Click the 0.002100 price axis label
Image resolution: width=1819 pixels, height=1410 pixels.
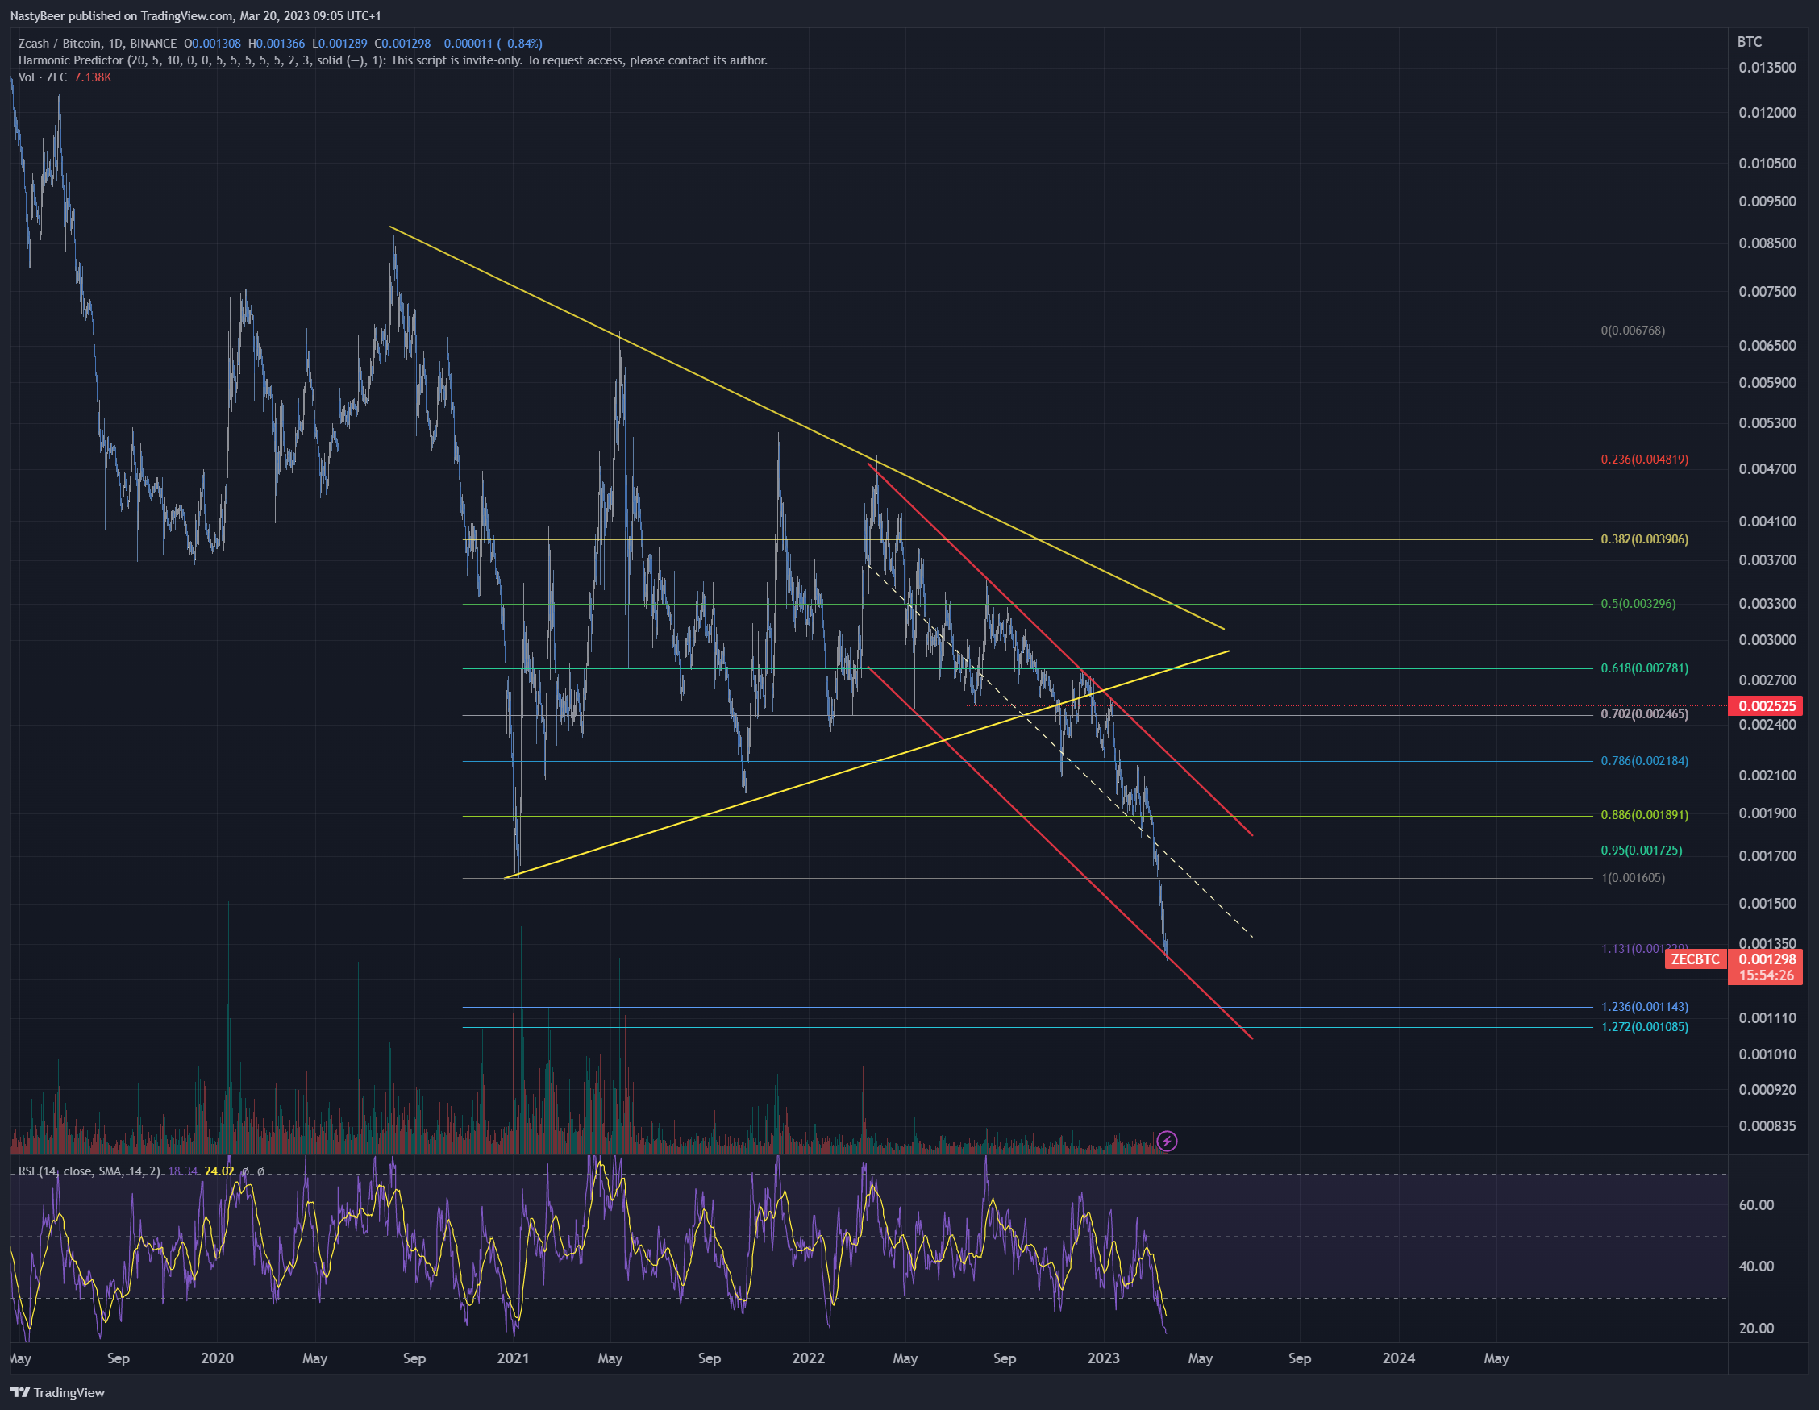coord(1767,776)
